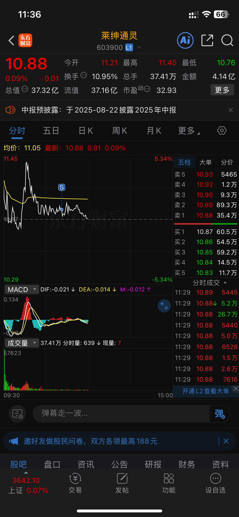Open 邀好友做股民问卷 promotion

click(91, 441)
